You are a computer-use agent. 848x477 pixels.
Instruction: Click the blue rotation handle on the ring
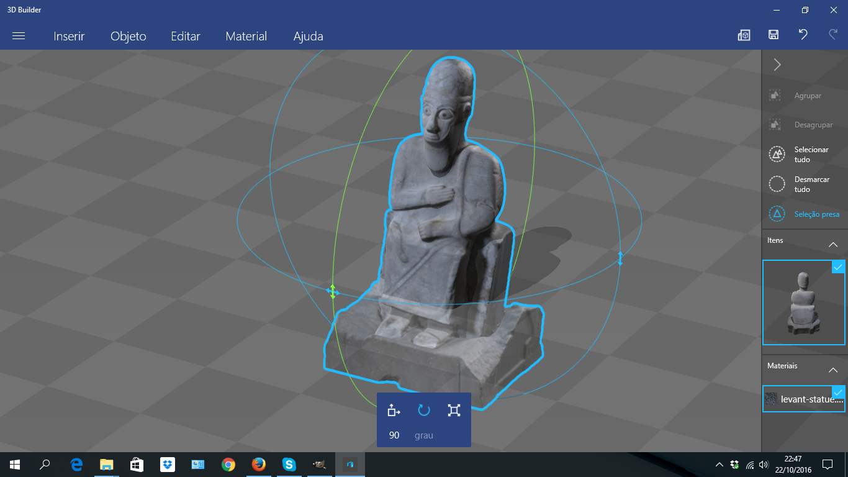coord(620,258)
